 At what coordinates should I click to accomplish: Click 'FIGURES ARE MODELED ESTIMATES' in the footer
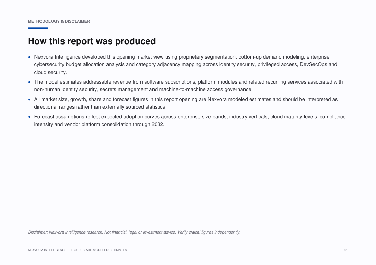pyautogui.click(x=99, y=250)
